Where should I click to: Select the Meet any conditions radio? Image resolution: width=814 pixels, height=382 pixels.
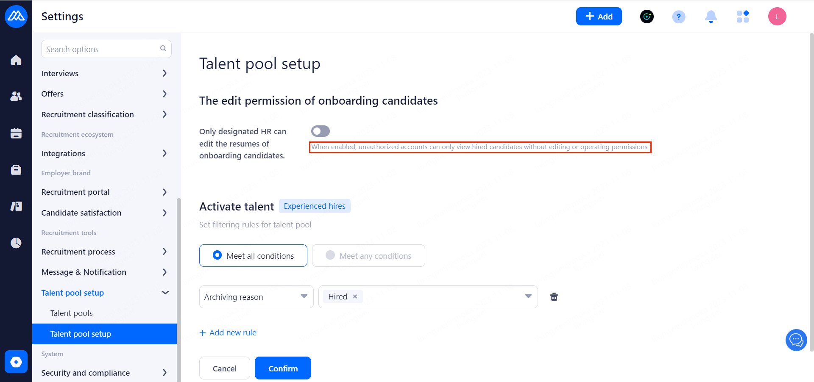330,255
